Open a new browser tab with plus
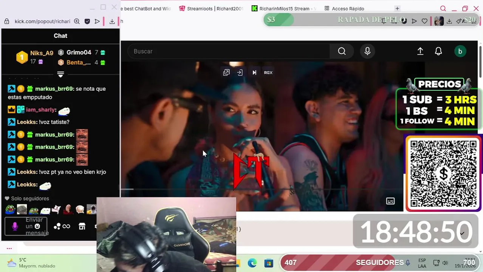The height and width of the screenshot is (272, 483). pyautogui.click(x=397, y=8)
